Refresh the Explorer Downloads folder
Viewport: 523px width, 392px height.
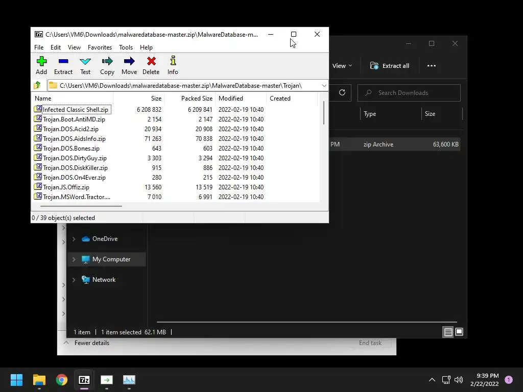342,92
